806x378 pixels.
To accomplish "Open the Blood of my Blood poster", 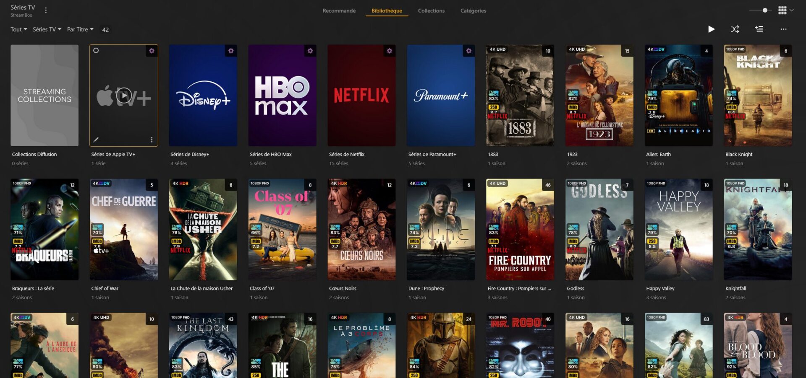I will (x=758, y=345).
